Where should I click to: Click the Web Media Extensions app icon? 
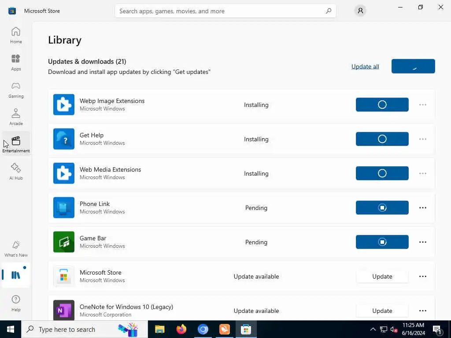point(64,173)
